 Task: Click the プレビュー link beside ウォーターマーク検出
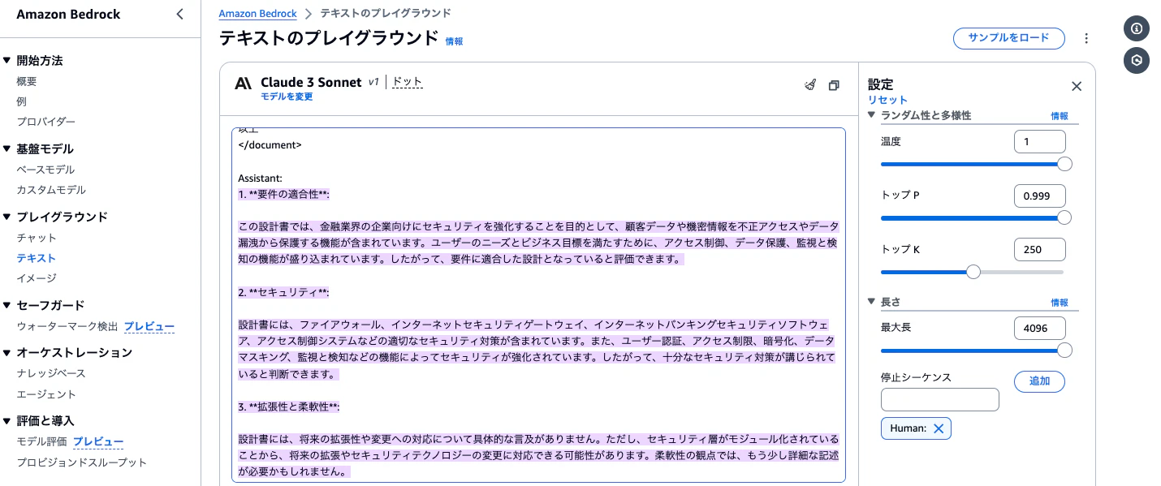[149, 326]
